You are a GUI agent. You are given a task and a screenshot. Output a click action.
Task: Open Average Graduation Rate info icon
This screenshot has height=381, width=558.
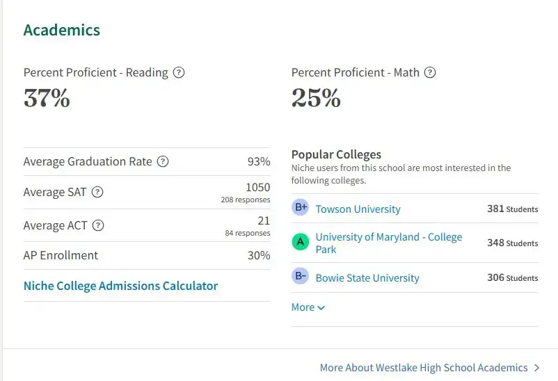tap(163, 161)
